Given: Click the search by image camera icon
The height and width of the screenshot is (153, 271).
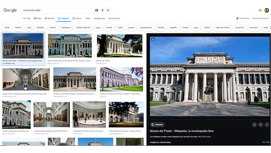Looking at the screenshot, I should (x=97, y=10).
